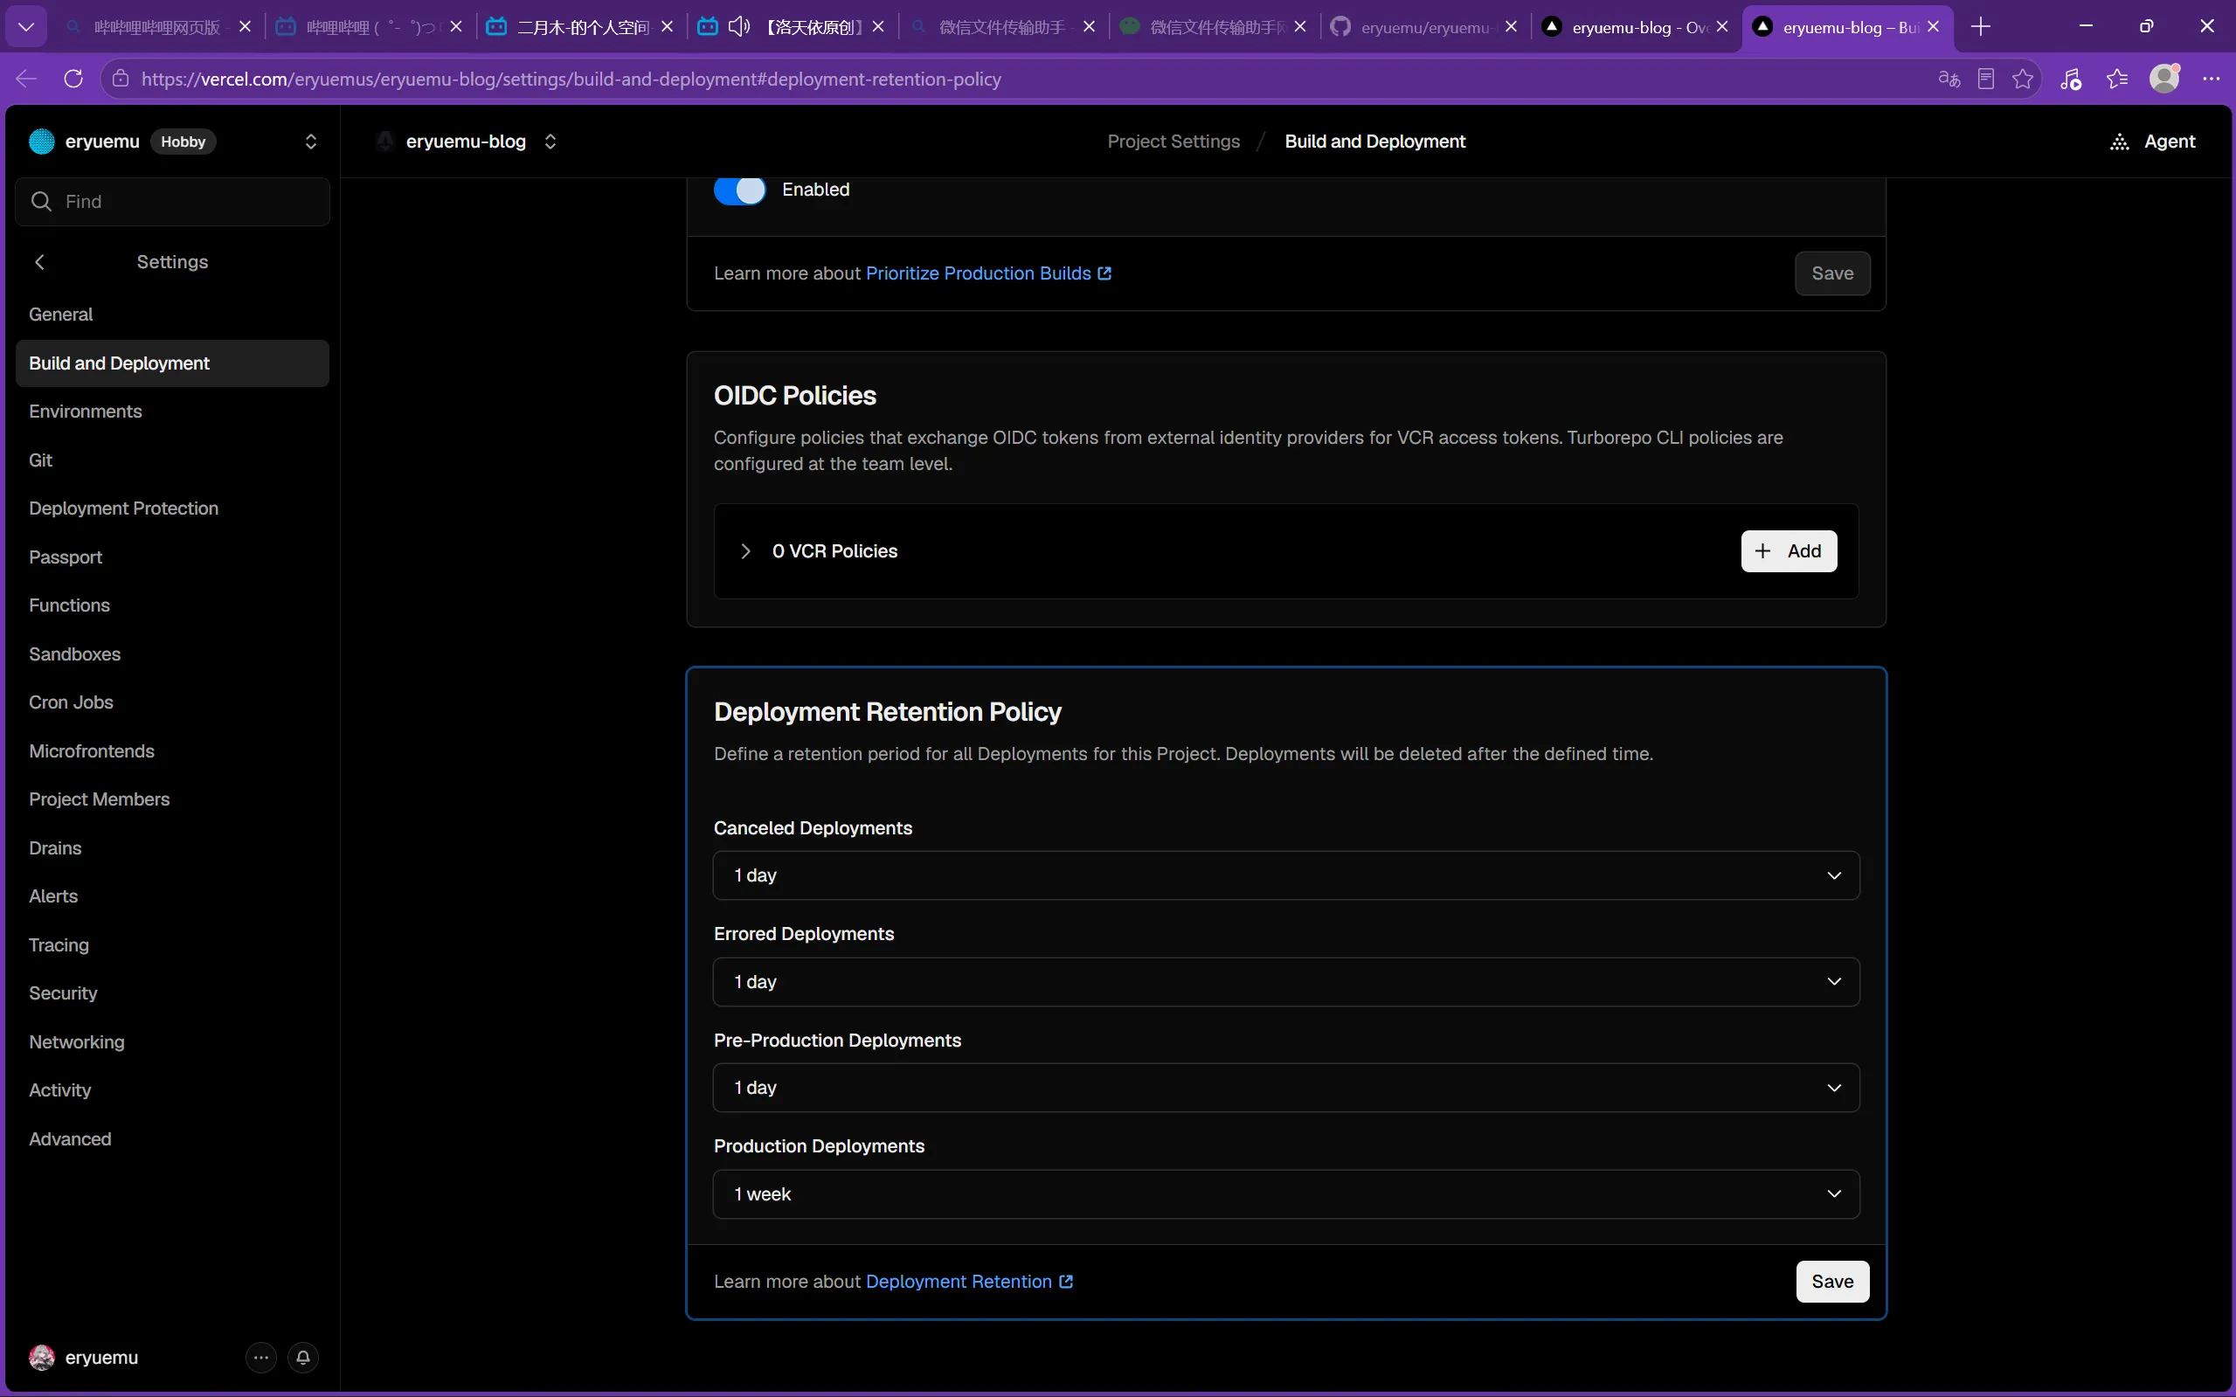Screen dimensions: 2236x1397
Task: Open the reader view icon
Action: [1985, 79]
